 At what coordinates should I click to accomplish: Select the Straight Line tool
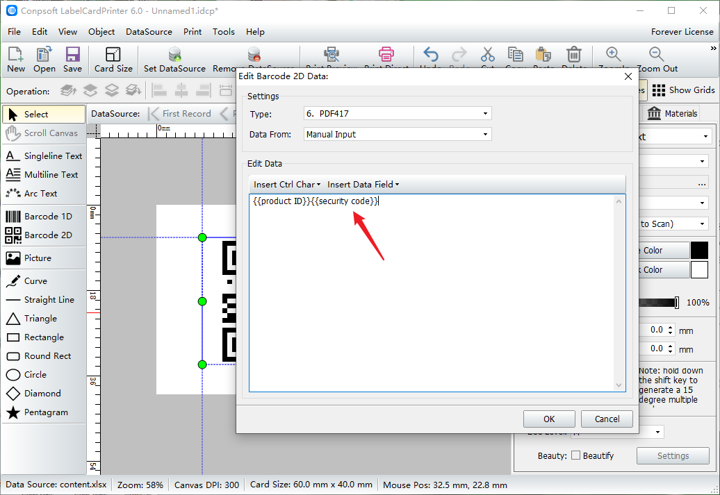pos(44,300)
